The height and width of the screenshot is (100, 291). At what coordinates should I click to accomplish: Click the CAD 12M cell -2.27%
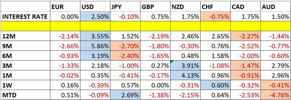(x=246, y=36)
